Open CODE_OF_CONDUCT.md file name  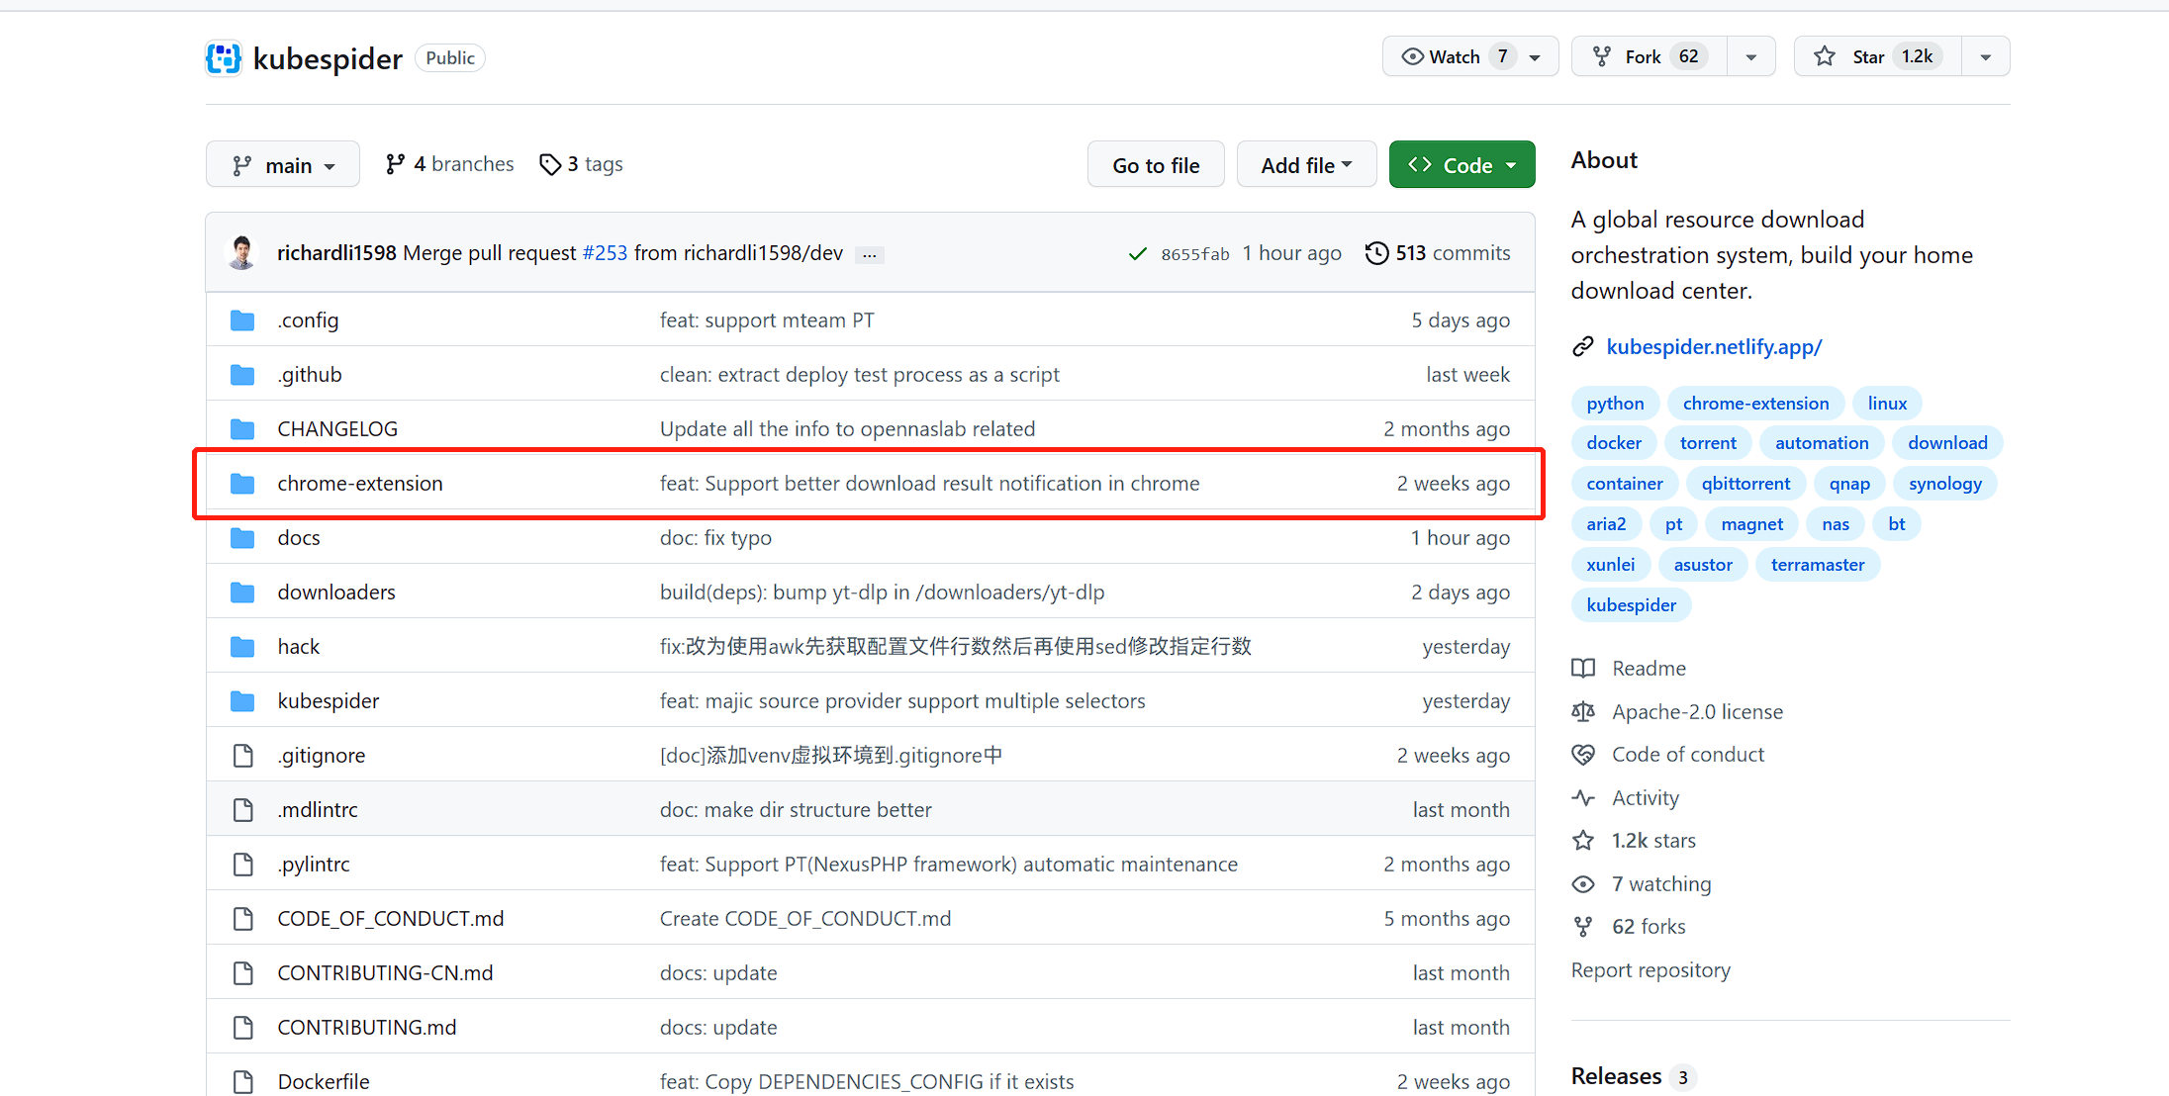pyautogui.click(x=391, y=919)
